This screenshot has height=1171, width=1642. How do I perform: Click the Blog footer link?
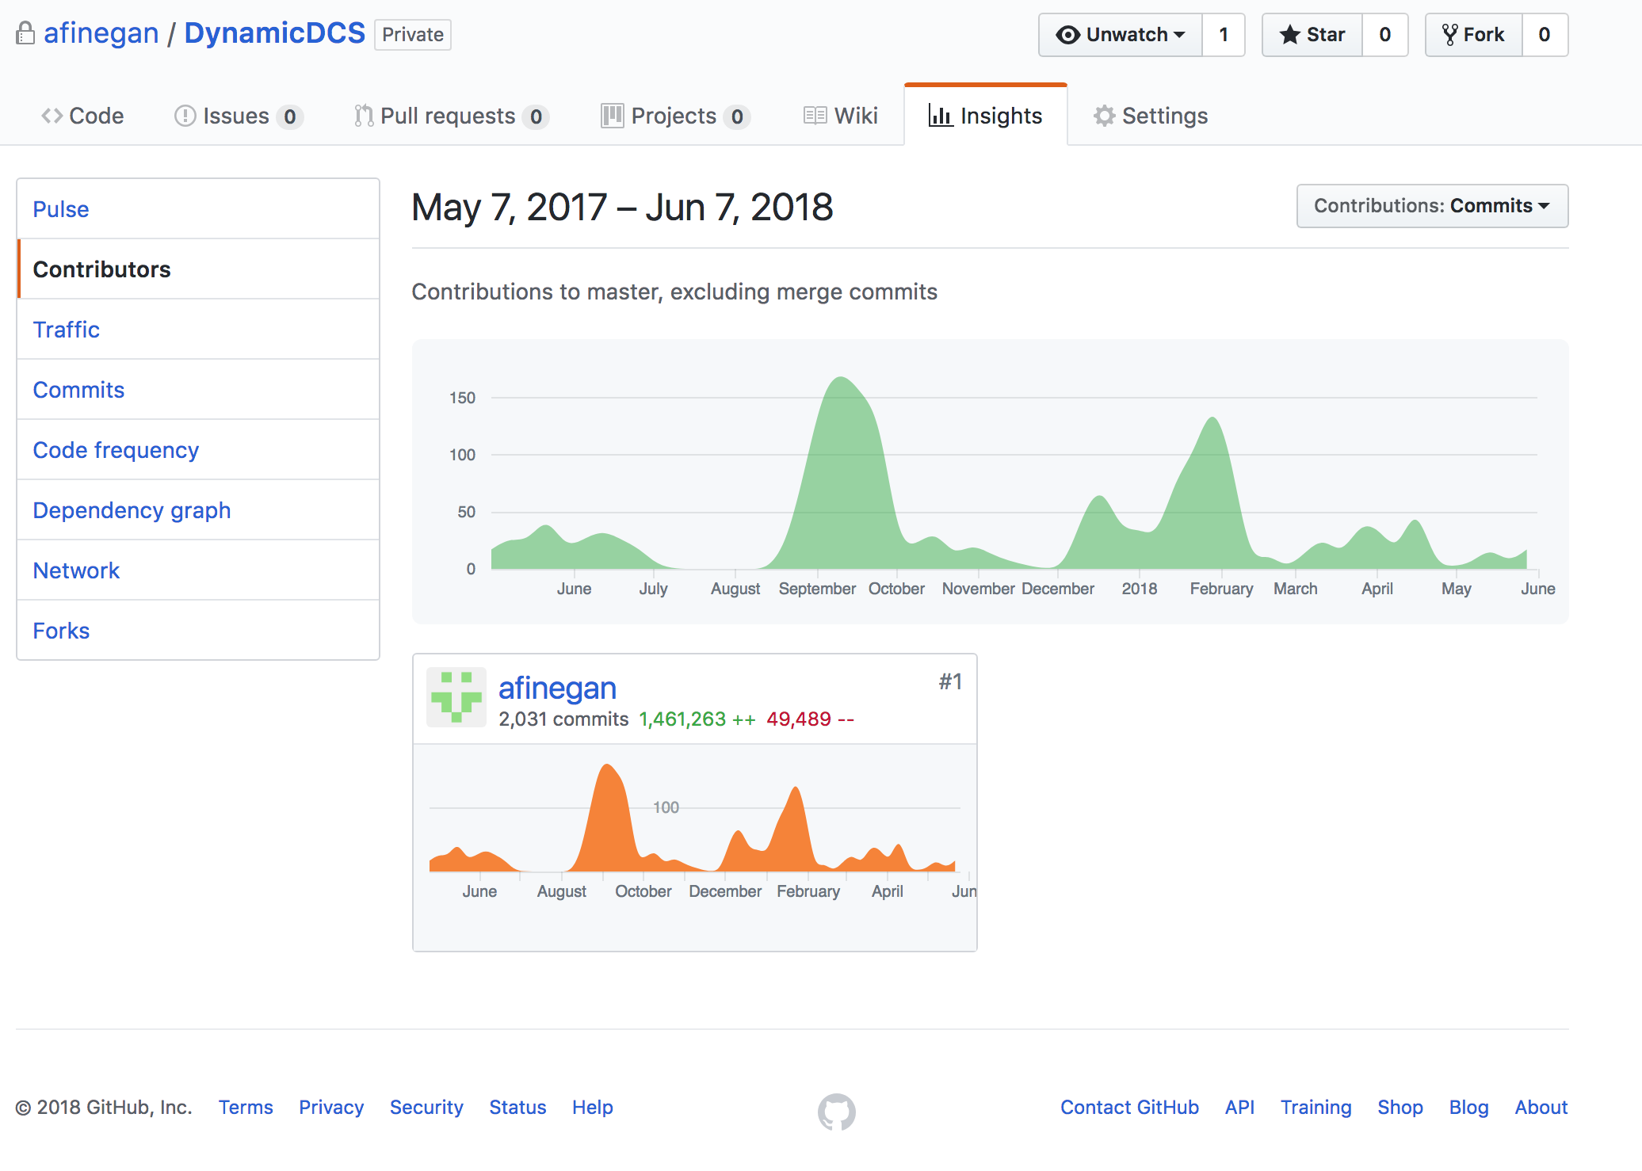tap(1469, 1107)
